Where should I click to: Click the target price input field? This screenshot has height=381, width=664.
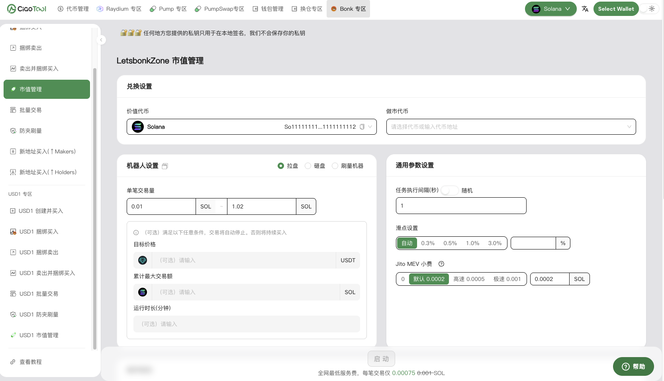244,260
